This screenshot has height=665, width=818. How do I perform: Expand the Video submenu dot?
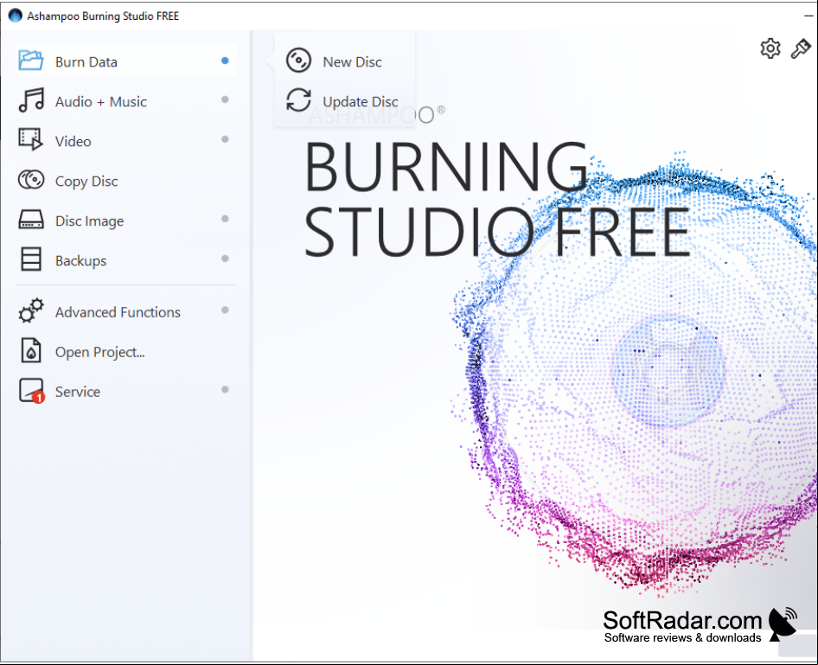tap(225, 139)
